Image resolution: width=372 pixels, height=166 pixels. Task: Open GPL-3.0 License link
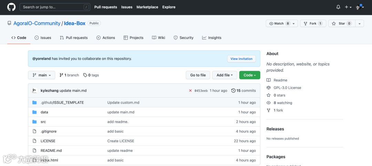(x=284, y=88)
